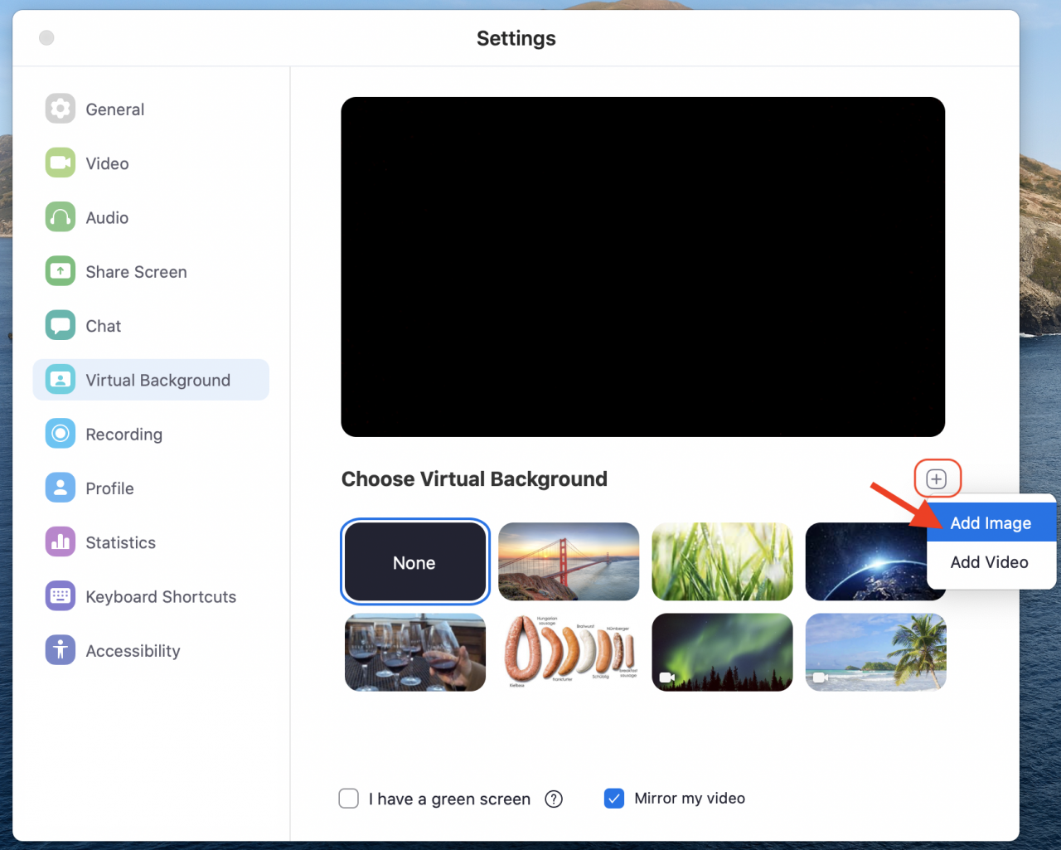The height and width of the screenshot is (850, 1061).
Task: Select the None virtual background
Action: tap(414, 561)
